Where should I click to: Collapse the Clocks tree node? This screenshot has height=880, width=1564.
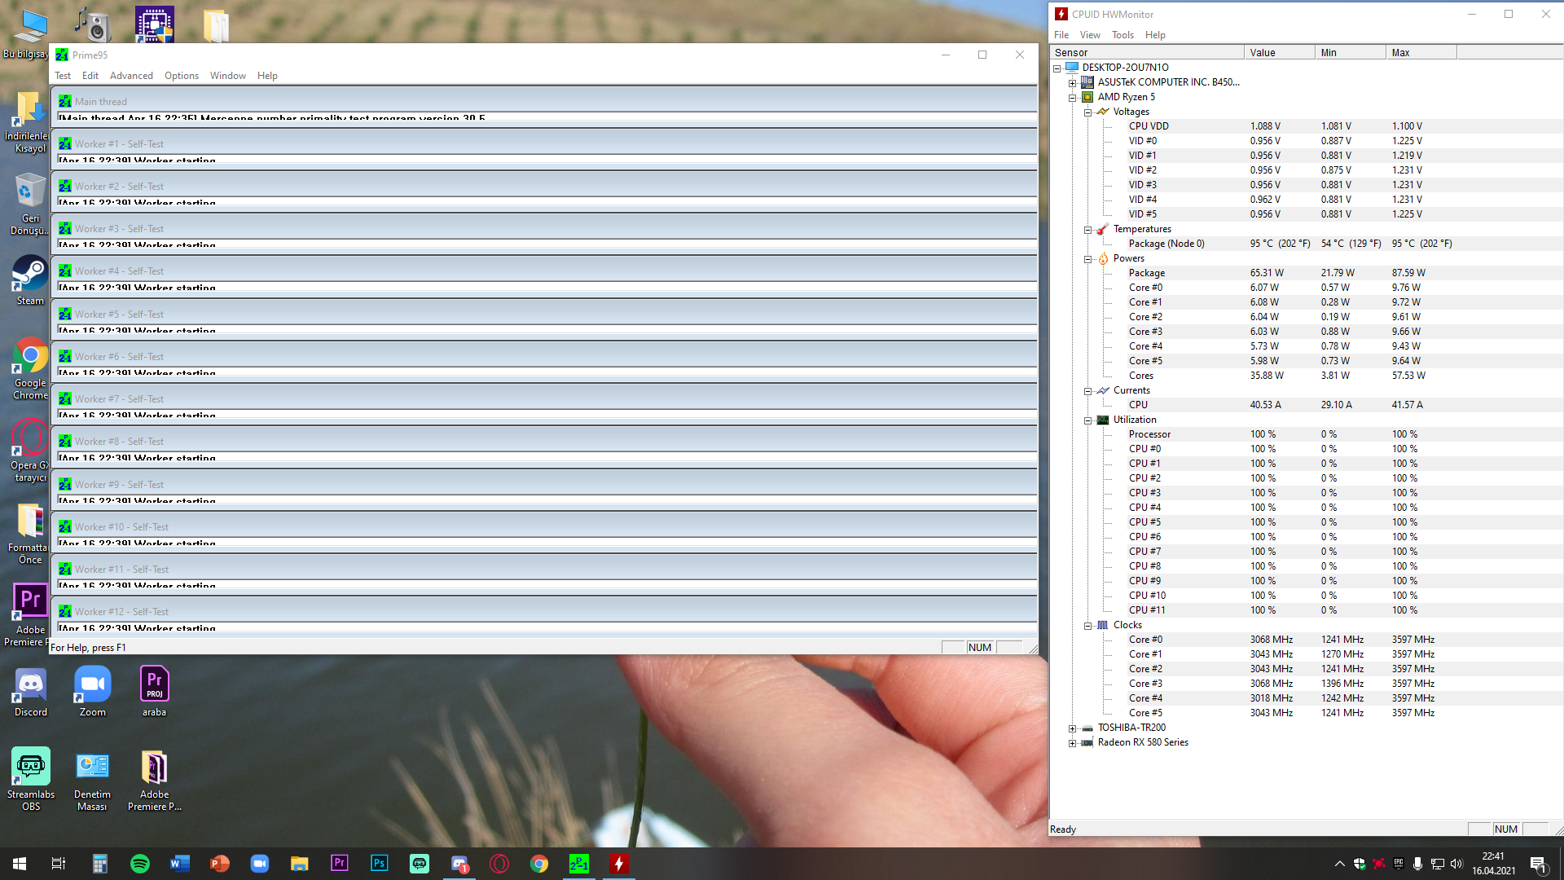(x=1087, y=626)
